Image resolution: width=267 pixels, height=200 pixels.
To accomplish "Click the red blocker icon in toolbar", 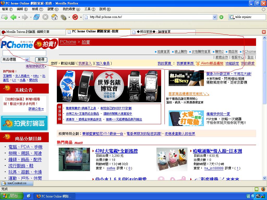I will point(75,17).
